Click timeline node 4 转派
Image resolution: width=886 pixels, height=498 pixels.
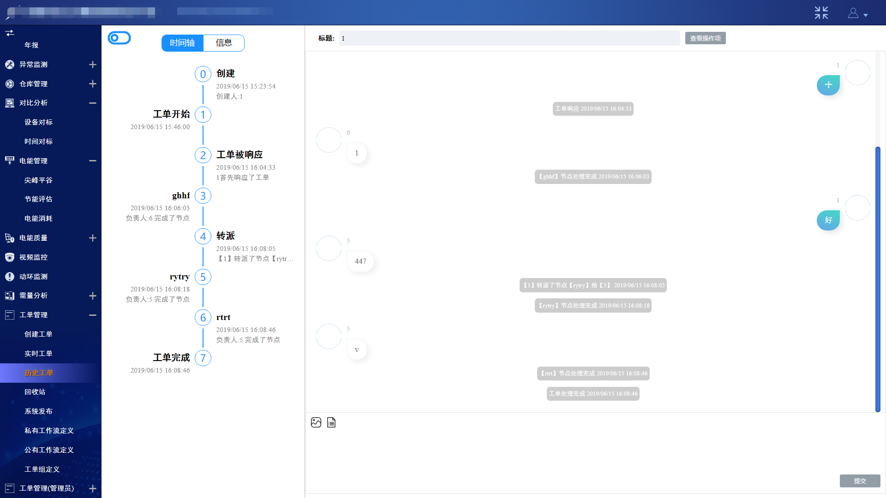tap(203, 237)
